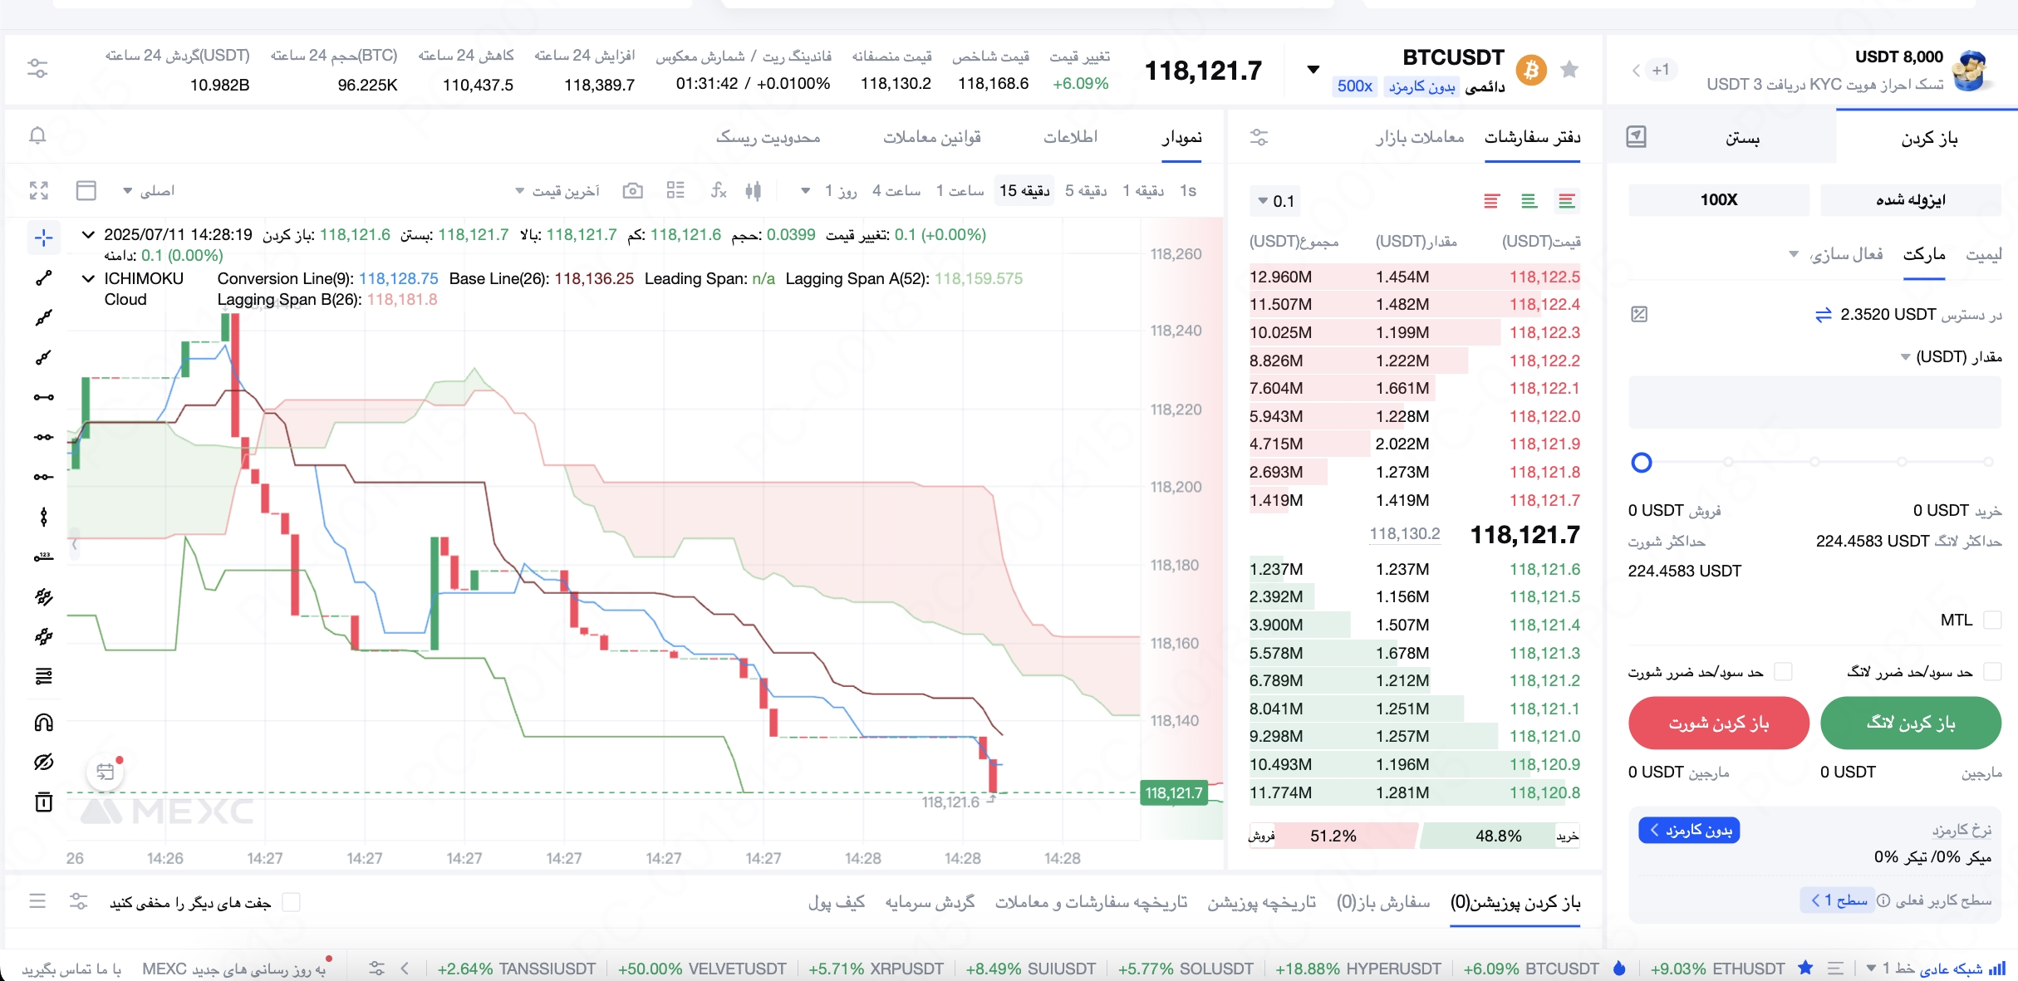Click the blue zero-fee badge button
This screenshot has height=981, width=2018.
tap(1689, 831)
